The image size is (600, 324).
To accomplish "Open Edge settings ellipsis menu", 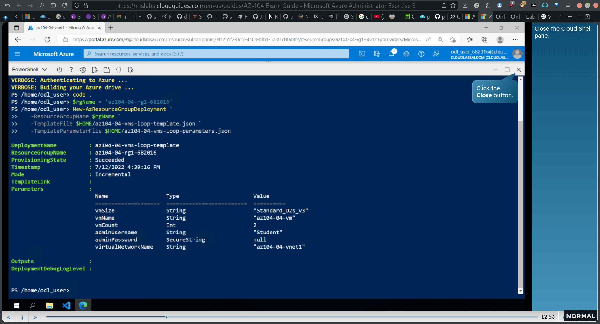I will [x=515, y=39].
